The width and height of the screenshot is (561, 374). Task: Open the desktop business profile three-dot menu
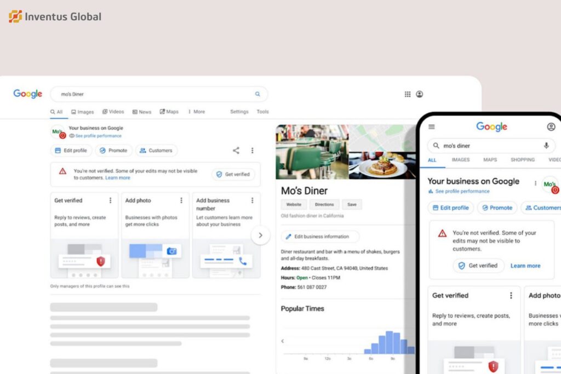[x=252, y=151]
